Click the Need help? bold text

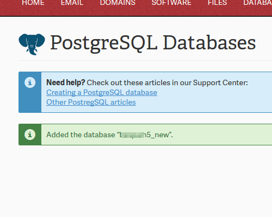(x=66, y=82)
